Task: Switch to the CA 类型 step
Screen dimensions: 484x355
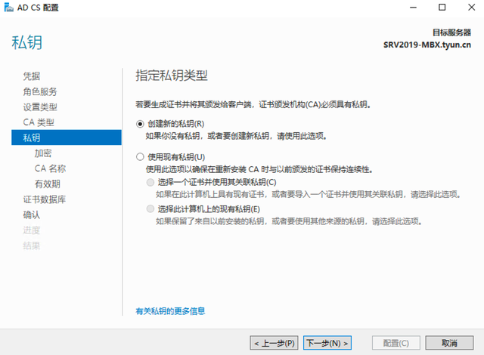Action: [39, 122]
